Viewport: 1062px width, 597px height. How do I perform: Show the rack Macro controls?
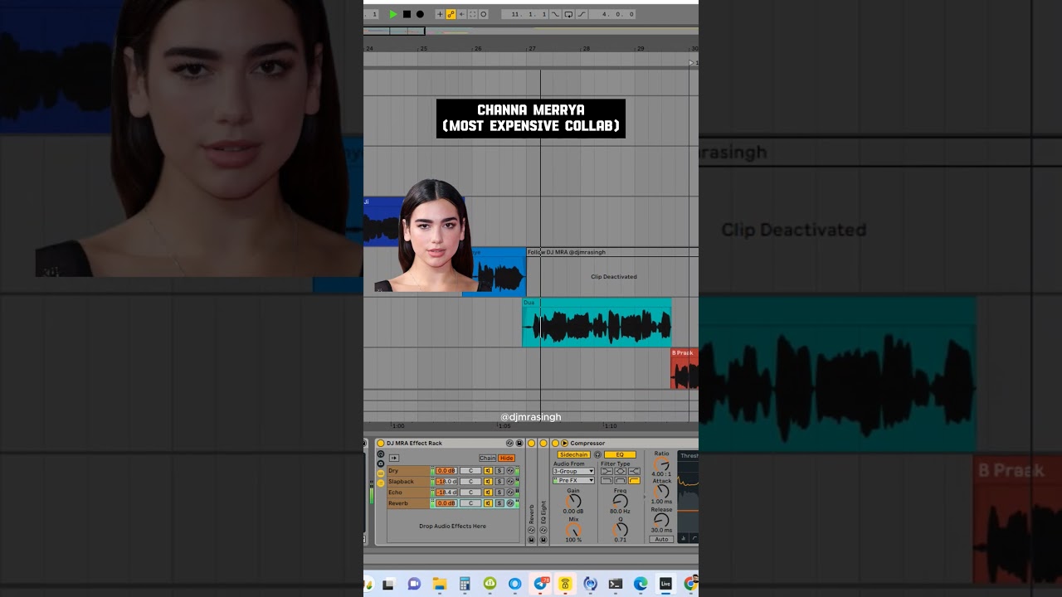(x=381, y=454)
